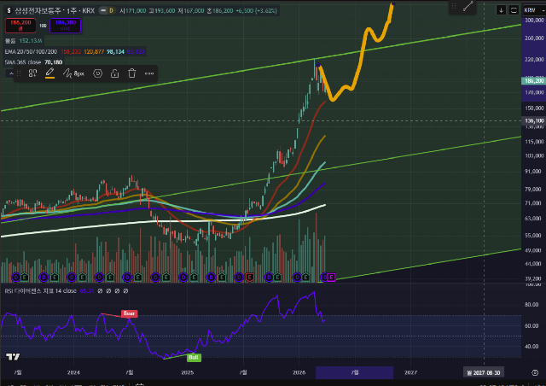Grab the drawing toolbar drag handle
Image resolution: width=546 pixels, height=386 pixels.
click(x=19, y=73)
